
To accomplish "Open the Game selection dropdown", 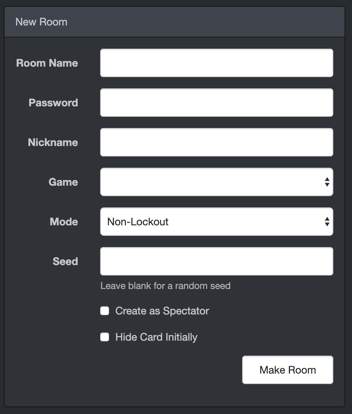I will pyautogui.click(x=216, y=182).
